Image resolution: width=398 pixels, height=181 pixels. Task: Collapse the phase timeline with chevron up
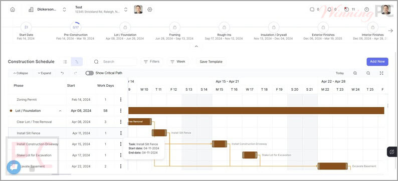coord(196,47)
